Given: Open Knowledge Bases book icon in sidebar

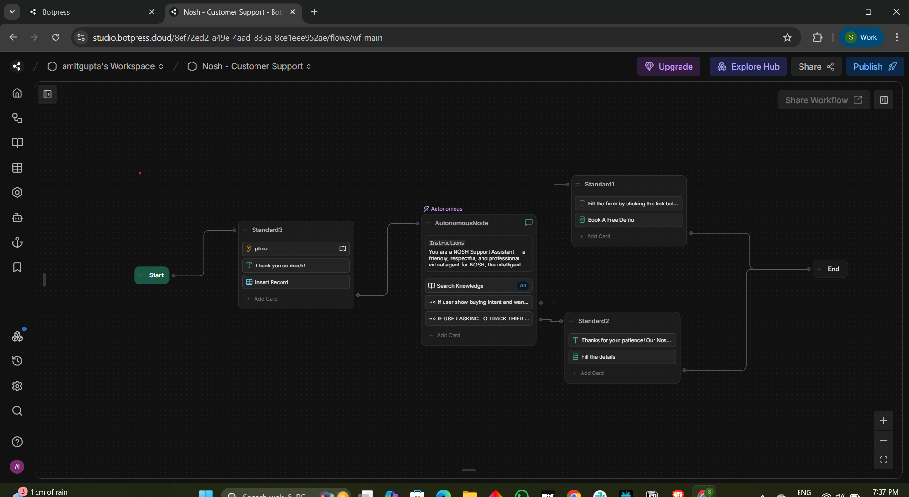Looking at the screenshot, I should click(17, 142).
